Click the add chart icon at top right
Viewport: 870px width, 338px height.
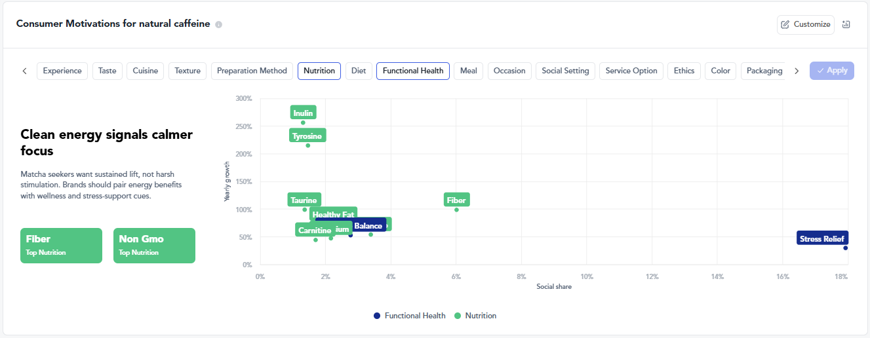pos(846,24)
